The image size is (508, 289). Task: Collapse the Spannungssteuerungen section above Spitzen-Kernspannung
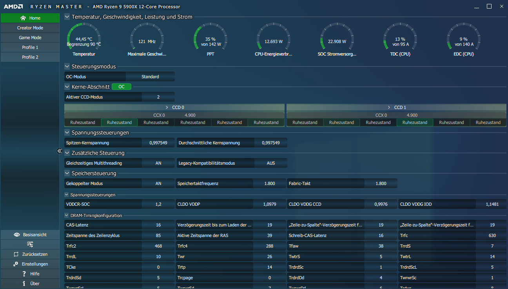67,133
